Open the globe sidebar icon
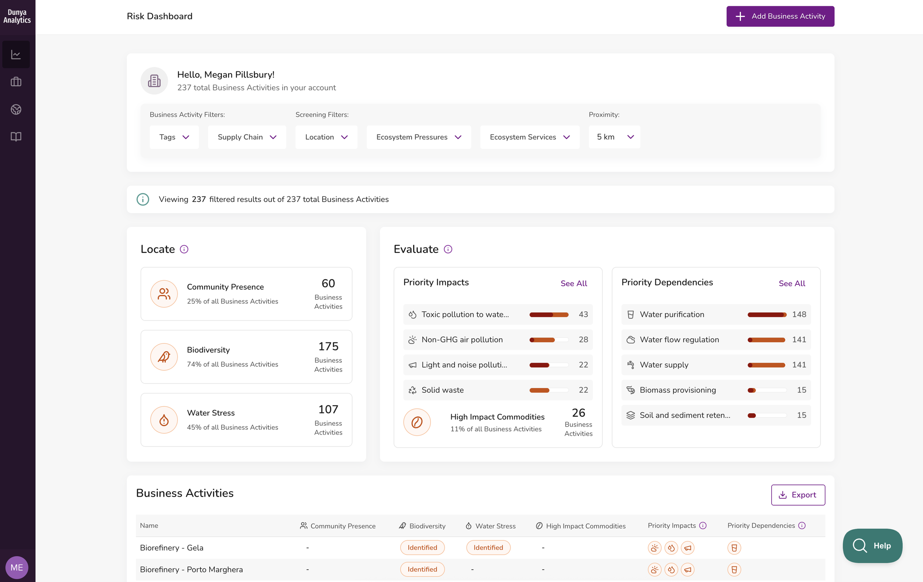The height and width of the screenshot is (582, 923). (16, 109)
